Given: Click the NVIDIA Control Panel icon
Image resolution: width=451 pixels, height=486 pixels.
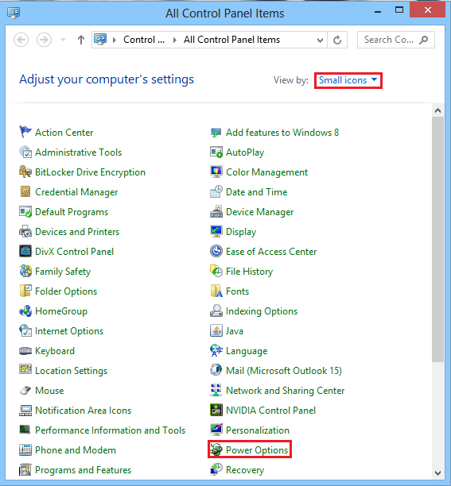Looking at the screenshot, I should (x=216, y=410).
